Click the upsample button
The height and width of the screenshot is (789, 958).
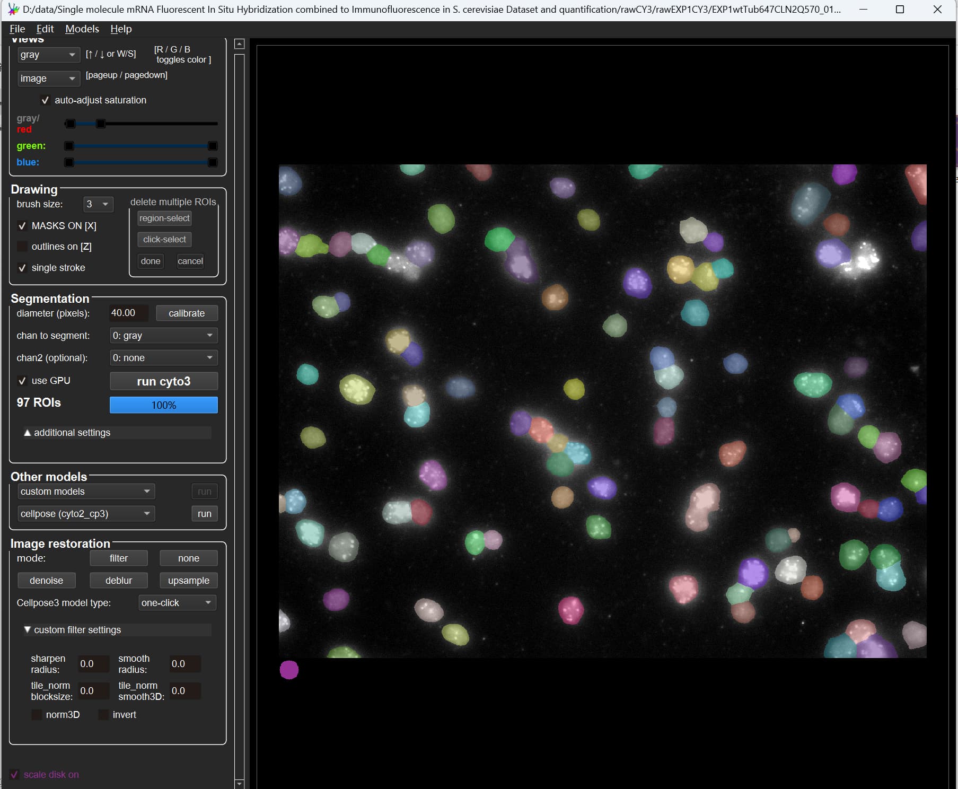tap(188, 580)
